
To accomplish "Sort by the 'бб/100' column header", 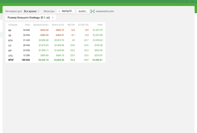I will 71,25.
